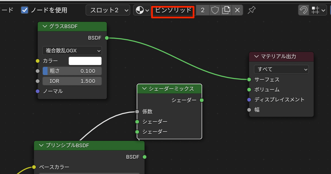Open the すべて target dropdown
331x174 pixels.
point(281,69)
